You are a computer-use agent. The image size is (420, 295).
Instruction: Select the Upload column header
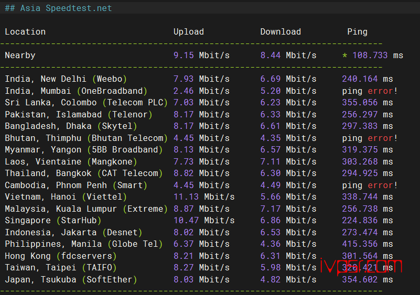189,32
